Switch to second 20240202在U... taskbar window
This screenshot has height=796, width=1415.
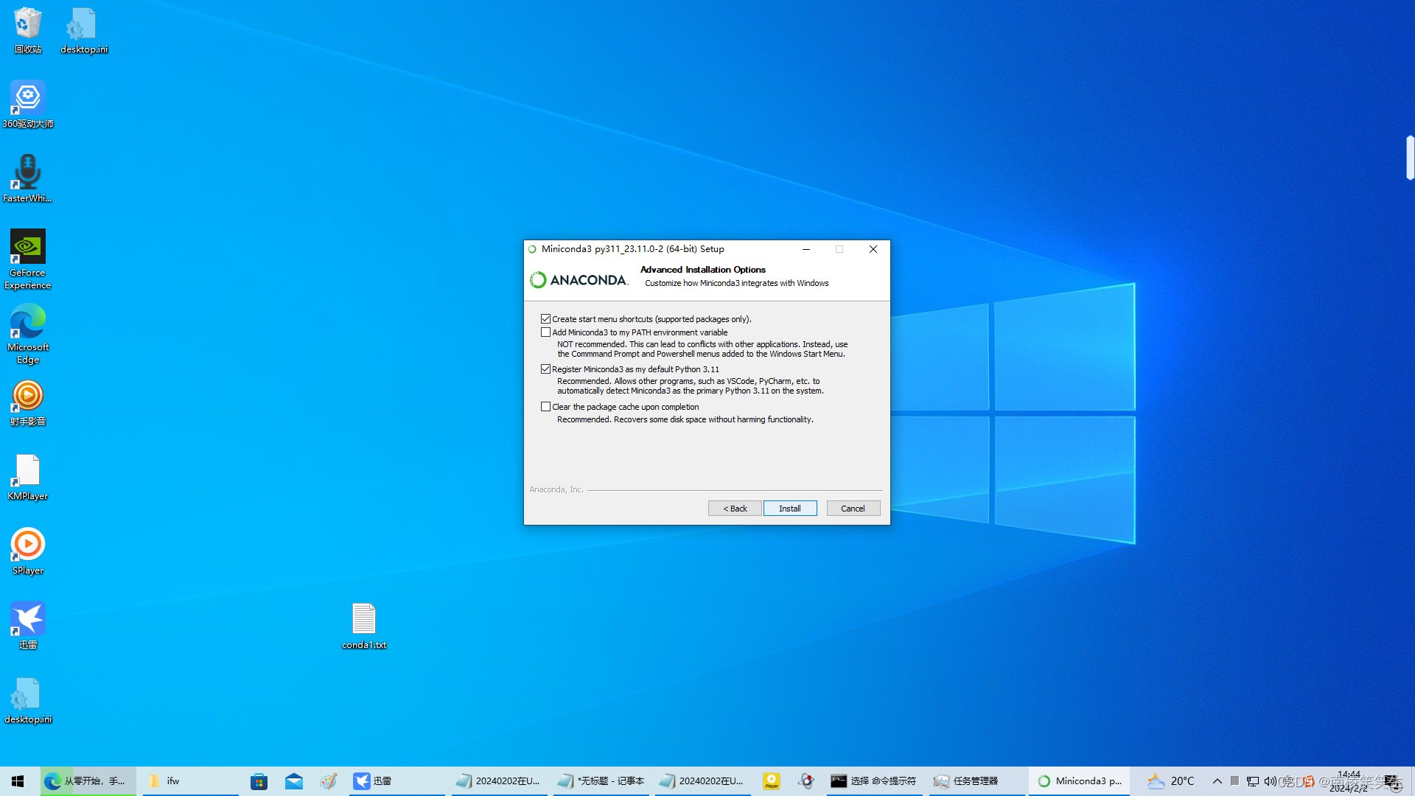coord(703,781)
